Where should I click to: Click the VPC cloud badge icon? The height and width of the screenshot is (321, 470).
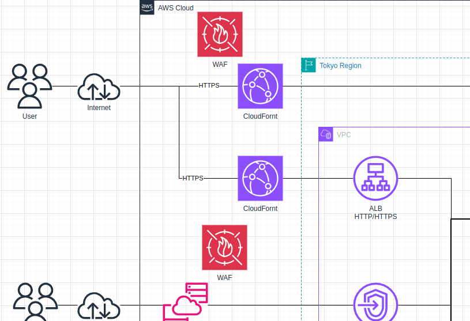pos(326,134)
